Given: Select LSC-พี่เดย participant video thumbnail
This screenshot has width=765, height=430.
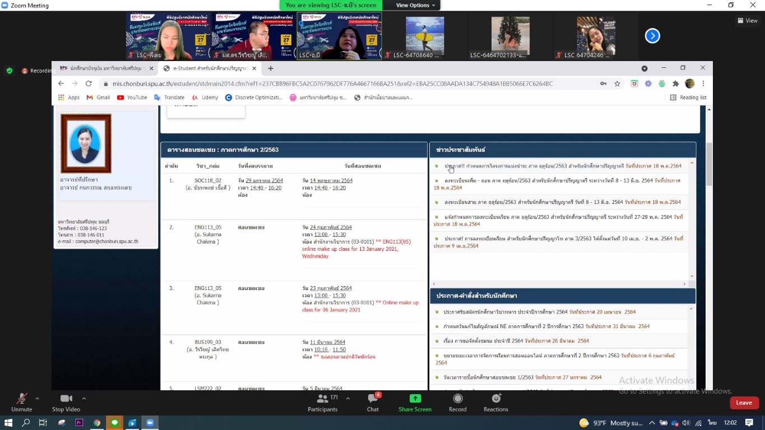Looking at the screenshot, I should (x=168, y=36).
